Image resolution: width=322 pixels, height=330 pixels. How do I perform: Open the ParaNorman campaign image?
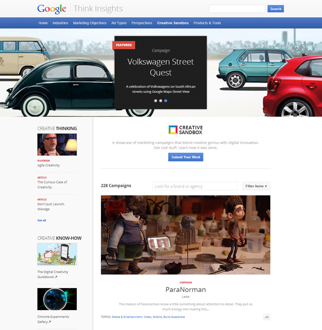pyautogui.click(x=185, y=235)
